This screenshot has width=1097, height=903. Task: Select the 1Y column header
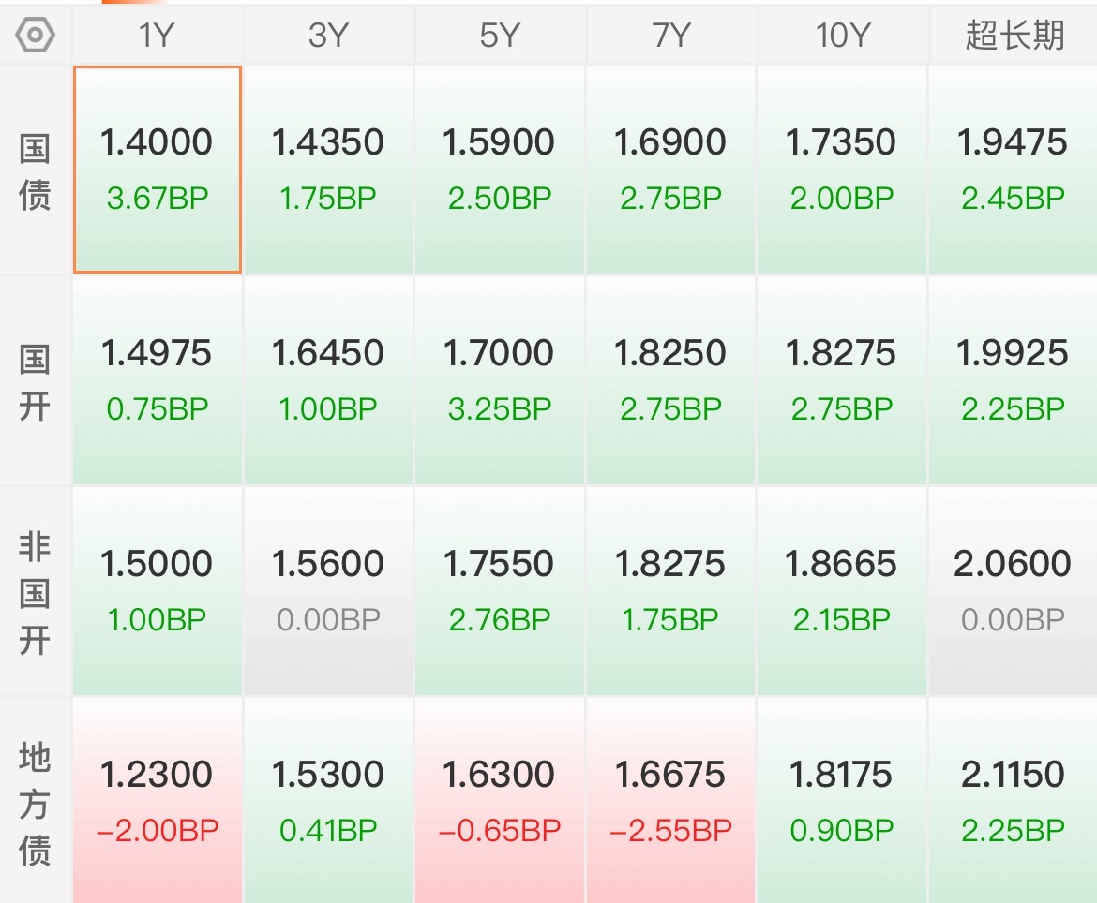pos(157,35)
